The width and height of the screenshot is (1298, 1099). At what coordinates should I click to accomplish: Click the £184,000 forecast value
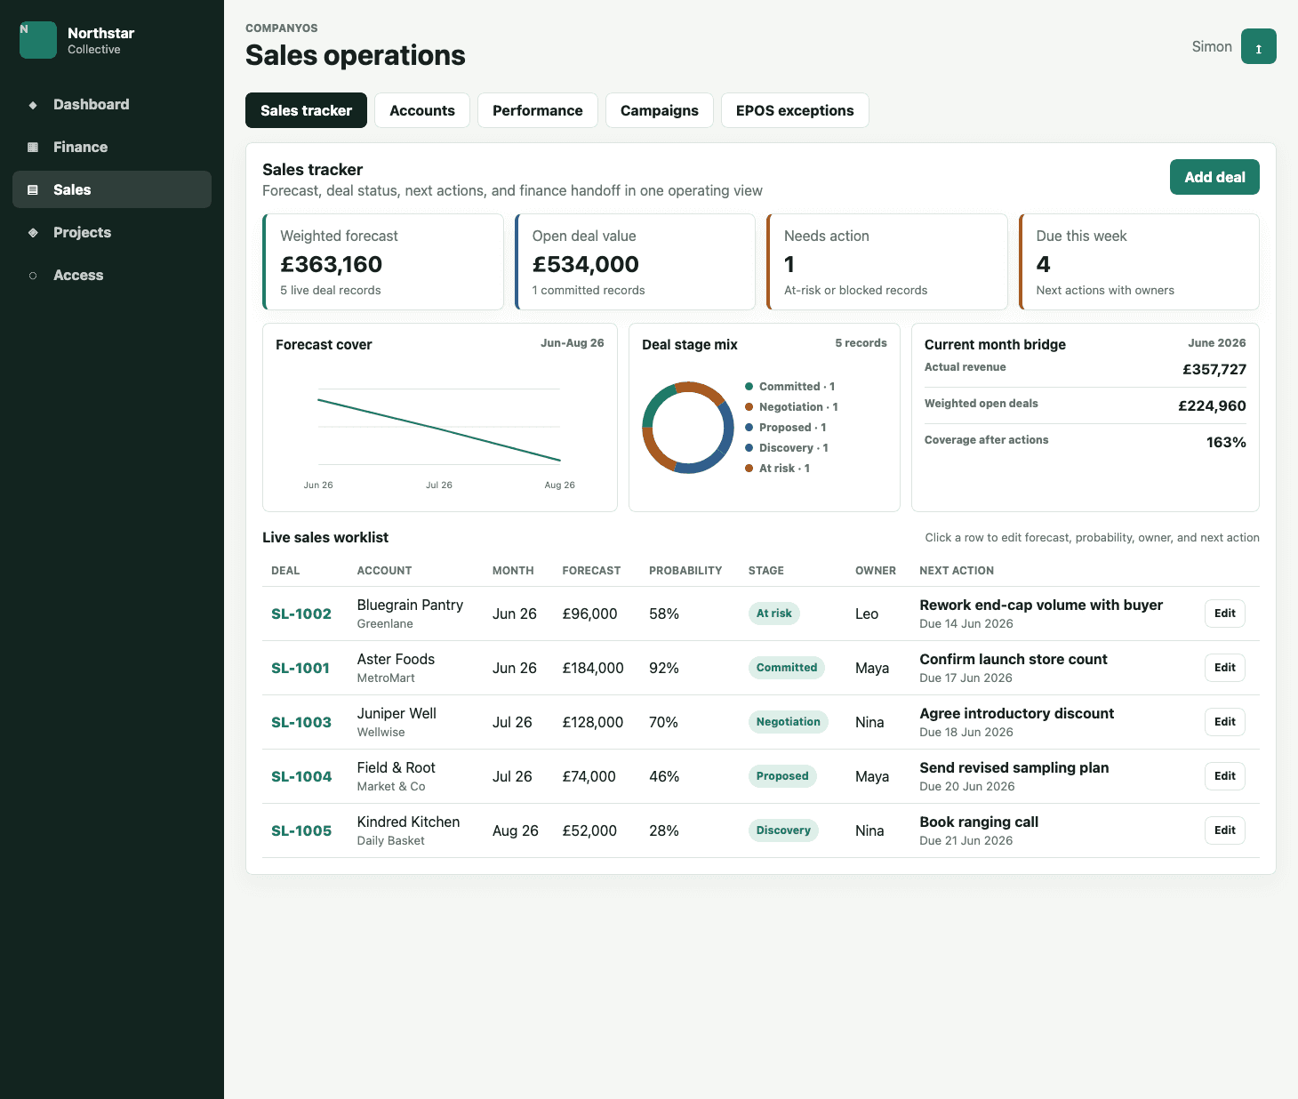coord(593,668)
